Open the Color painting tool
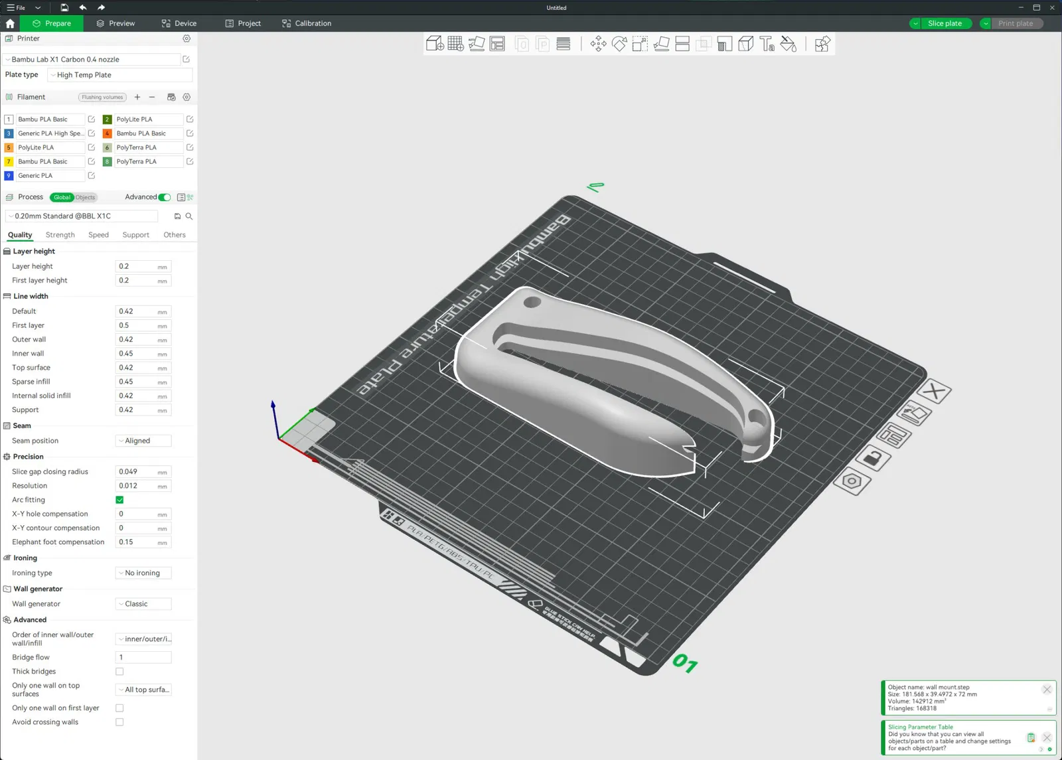The image size is (1062, 760). pos(789,44)
